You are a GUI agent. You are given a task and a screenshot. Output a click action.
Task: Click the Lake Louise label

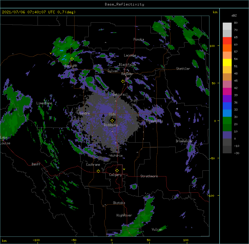(x=5, y=140)
